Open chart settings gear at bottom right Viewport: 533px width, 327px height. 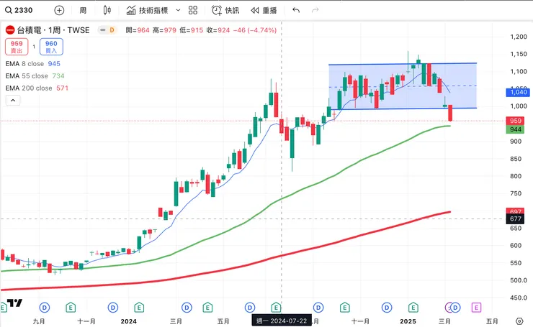519,321
